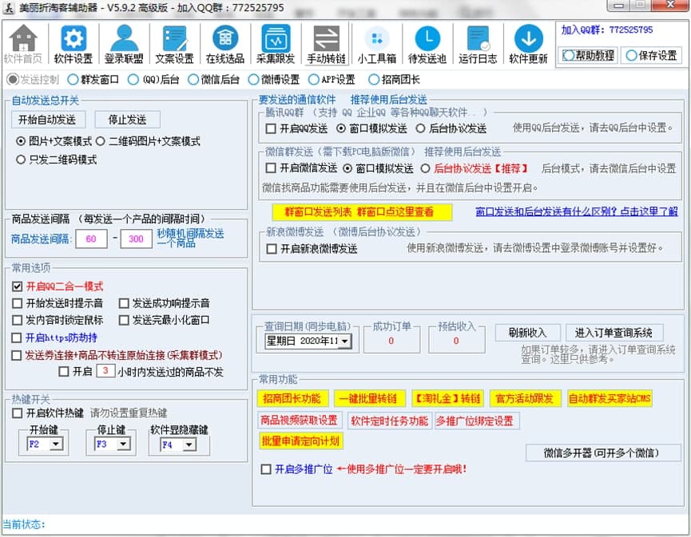Select 只发二维码模式 radio option
691x537 pixels.
coord(22,160)
